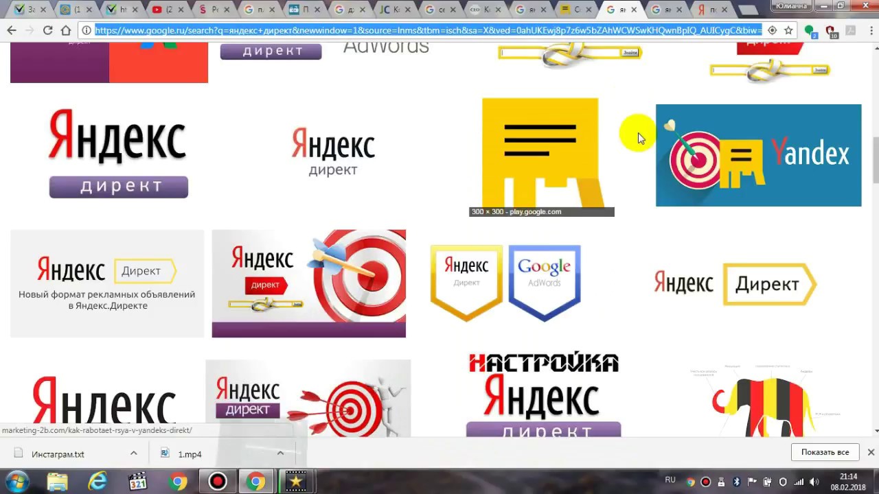Click the location permission icon in address bar
Image resolution: width=879 pixels, height=494 pixels.
coord(773,30)
